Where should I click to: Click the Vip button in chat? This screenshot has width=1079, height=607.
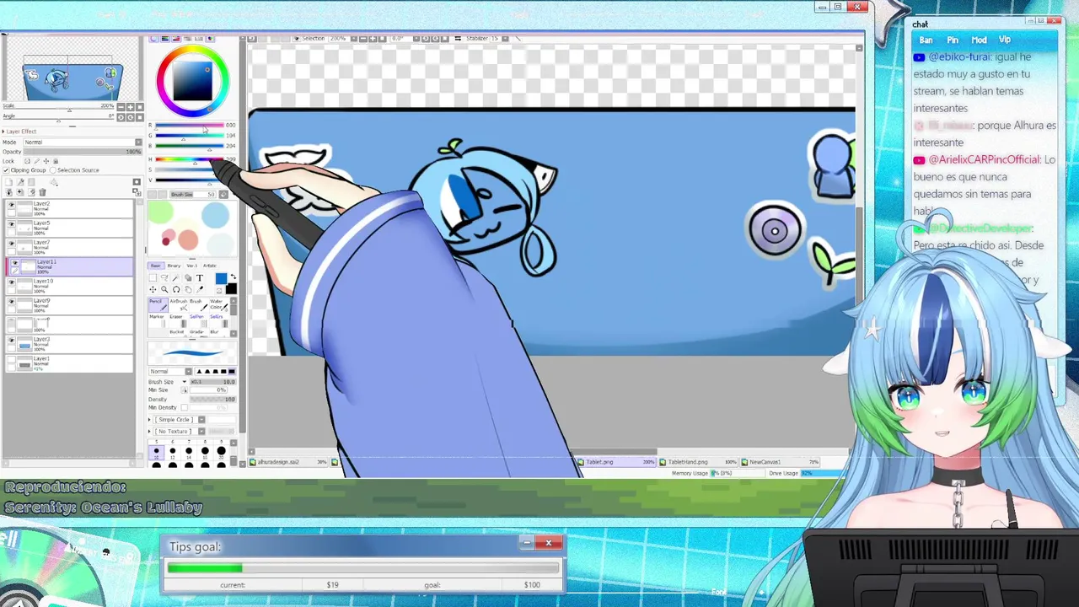(1005, 40)
